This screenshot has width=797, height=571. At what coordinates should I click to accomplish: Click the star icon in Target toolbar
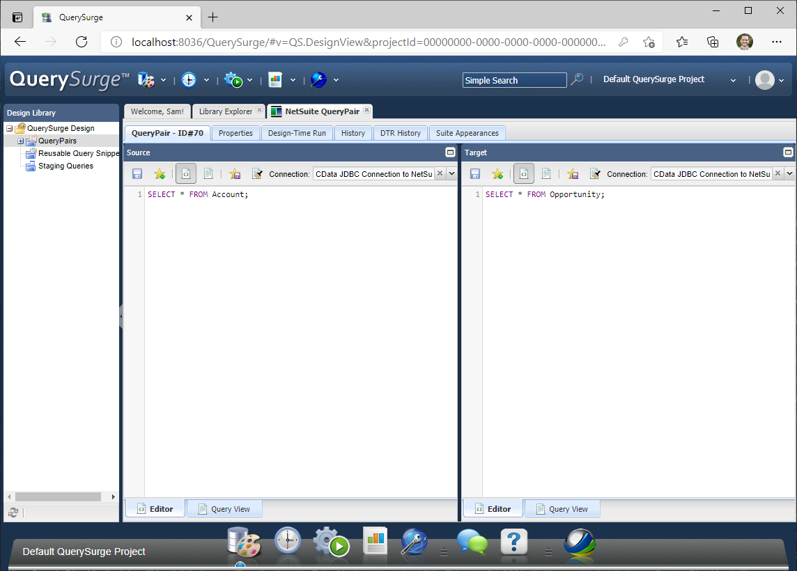click(x=497, y=174)
